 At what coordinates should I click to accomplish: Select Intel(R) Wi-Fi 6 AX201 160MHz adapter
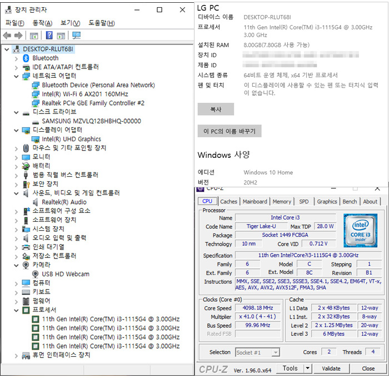click(x=85, y=94)
